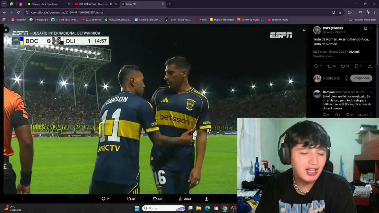Open Alert Box / Strea... bookmark
Viewport: 379px width, 213px height.
64,20
